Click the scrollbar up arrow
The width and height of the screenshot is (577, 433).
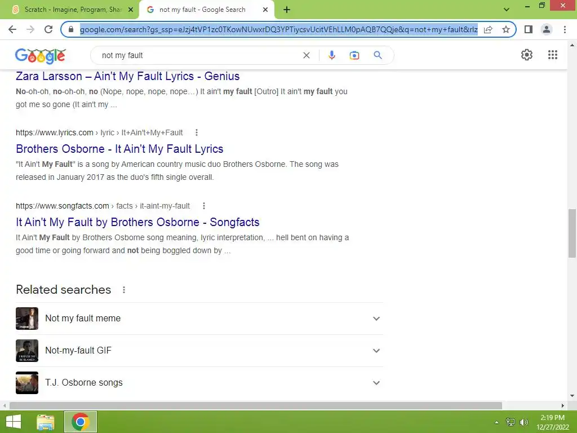[572, 45]
